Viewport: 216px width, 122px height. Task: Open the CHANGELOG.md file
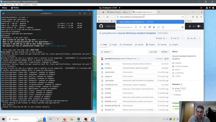pyautogui.click(x=111, y=85)
